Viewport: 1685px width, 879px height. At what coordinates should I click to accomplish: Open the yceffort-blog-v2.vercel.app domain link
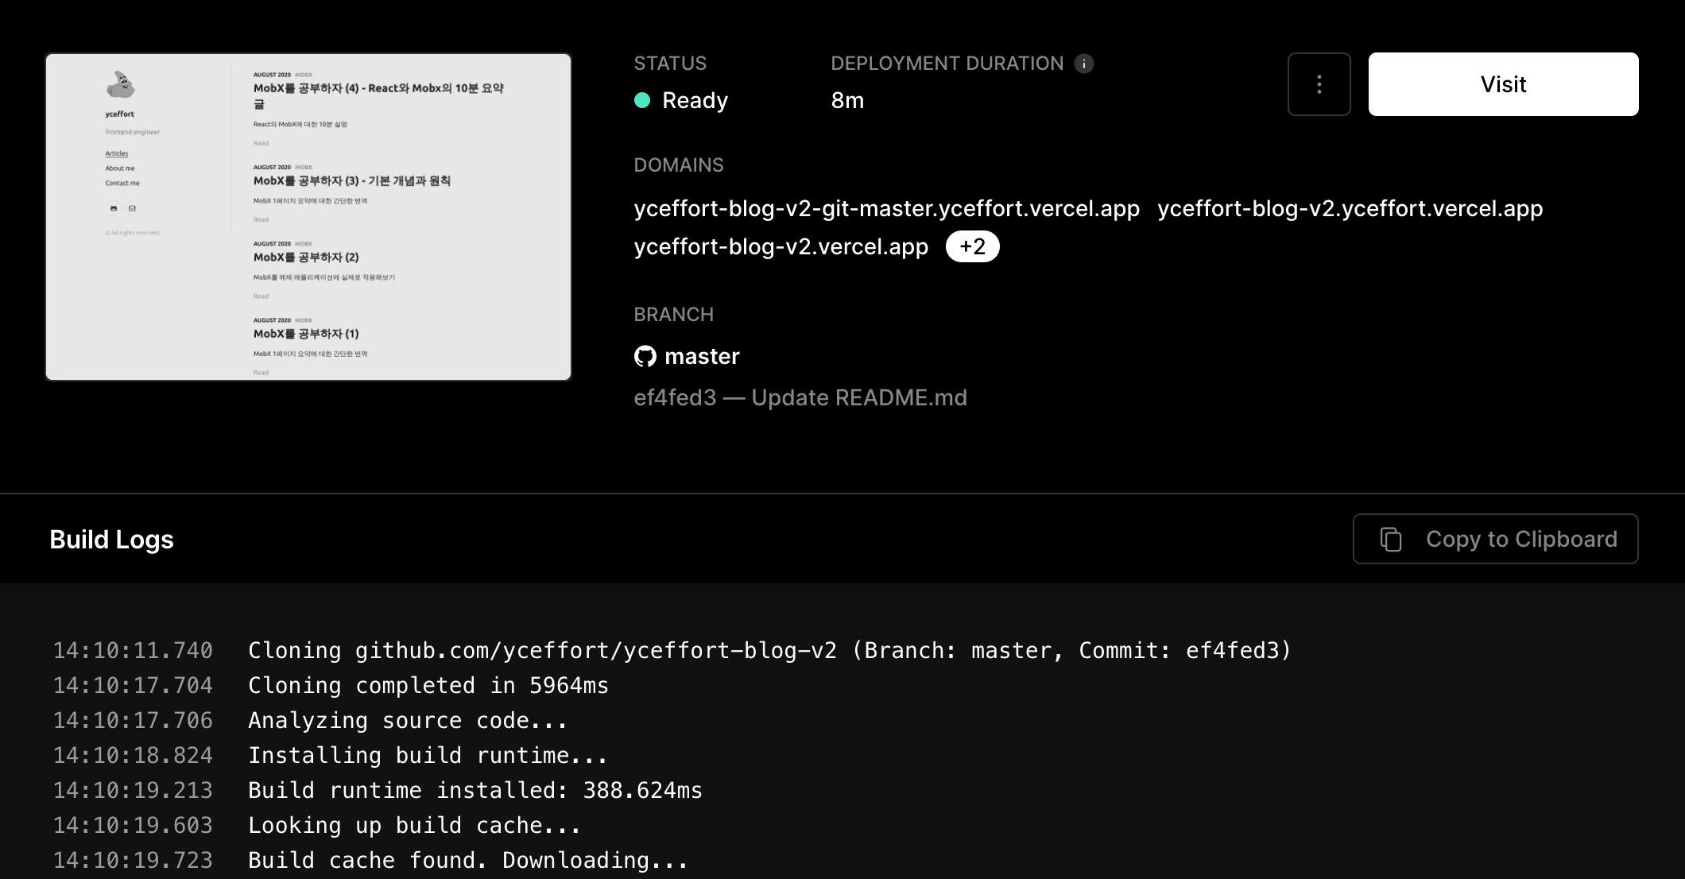[x=781, y=246]
